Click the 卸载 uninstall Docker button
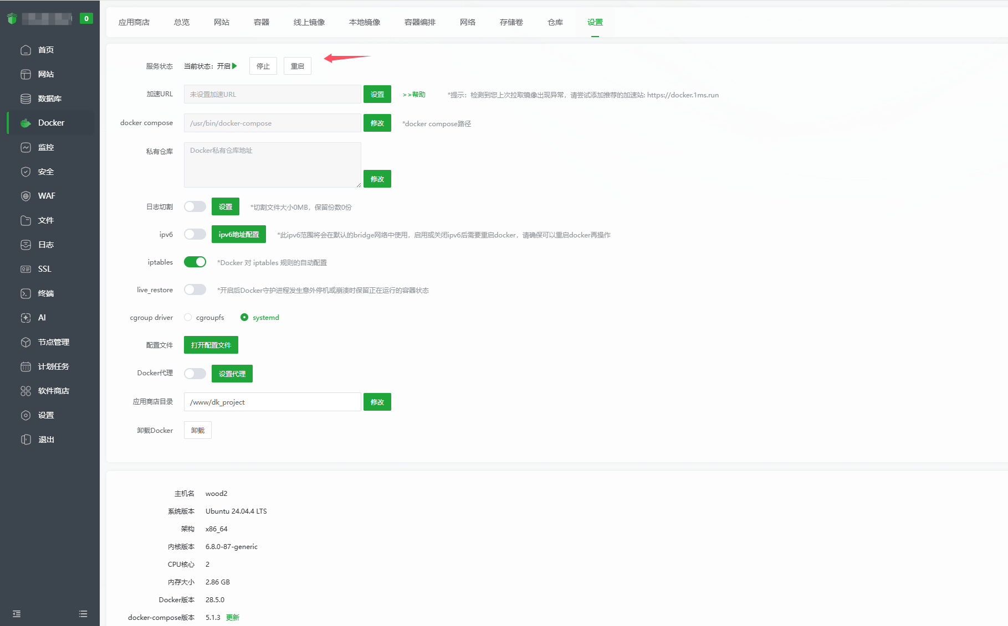Viewport: 1008px width, 626px height. pos(198,430)
